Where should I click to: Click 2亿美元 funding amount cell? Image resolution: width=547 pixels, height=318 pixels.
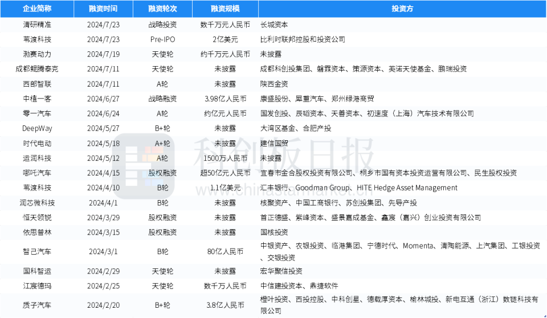[226, 39]
